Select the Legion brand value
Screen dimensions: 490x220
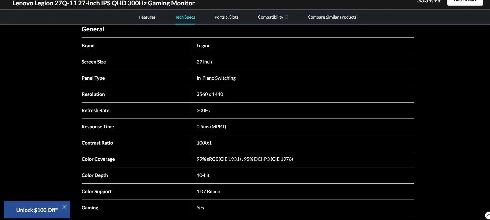[x=203, y=46]
